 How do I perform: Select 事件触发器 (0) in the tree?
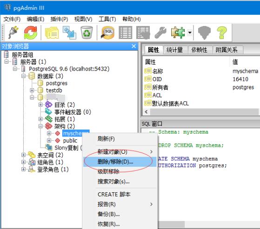73,112
